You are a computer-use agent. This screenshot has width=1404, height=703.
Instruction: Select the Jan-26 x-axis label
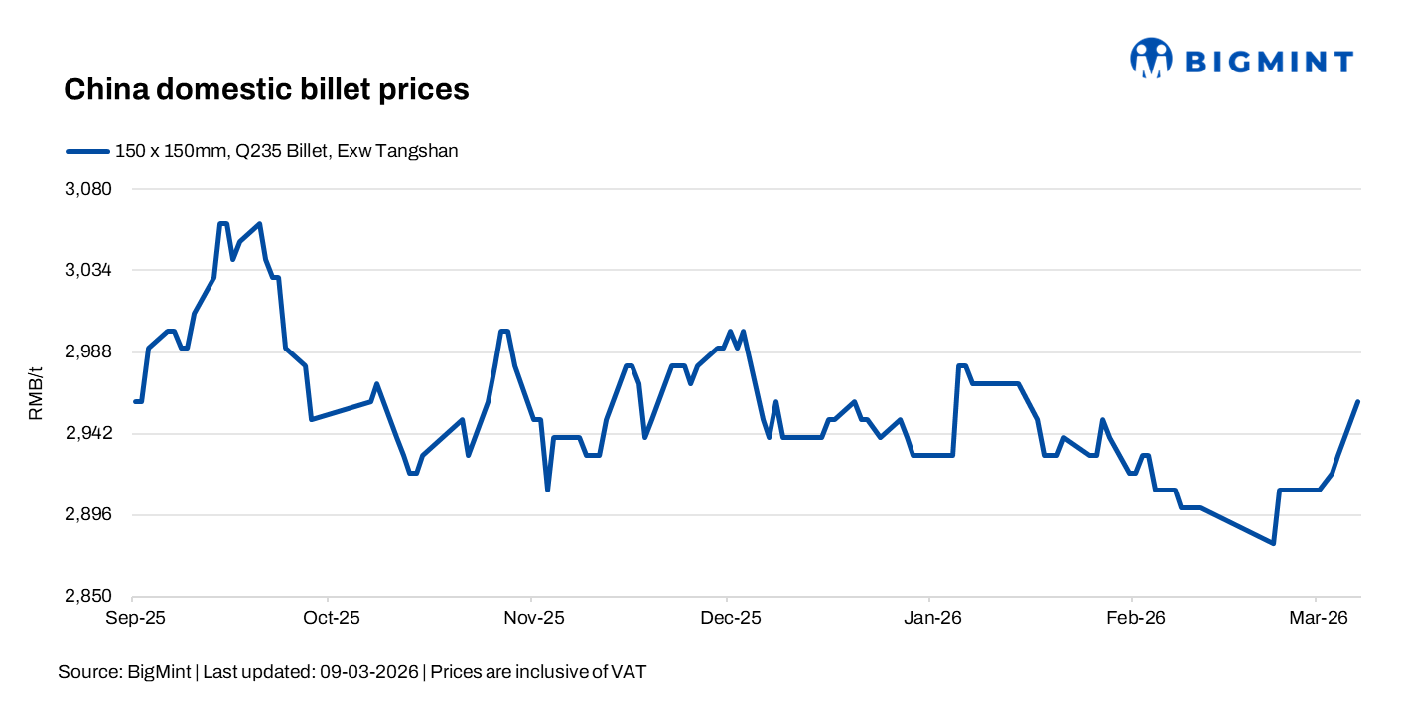coord(930,618)
